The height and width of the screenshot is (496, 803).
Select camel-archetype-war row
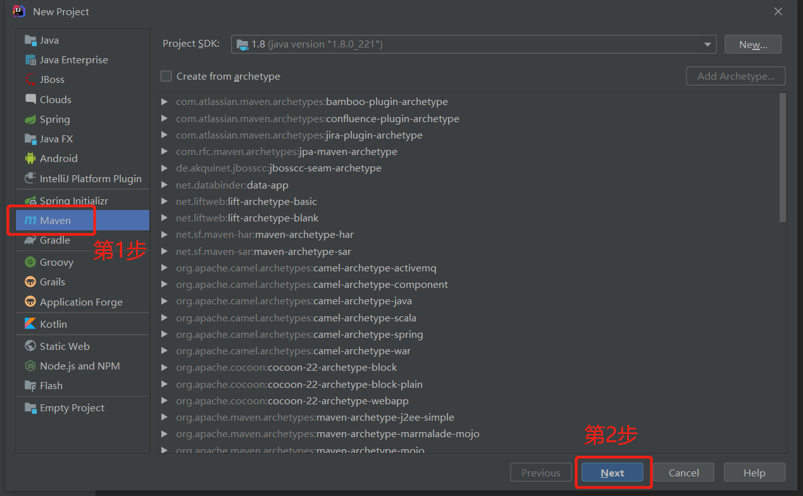point(468,351)
